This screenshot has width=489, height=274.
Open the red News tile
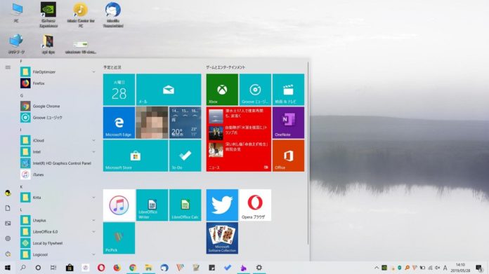click(x=239, y=139)
